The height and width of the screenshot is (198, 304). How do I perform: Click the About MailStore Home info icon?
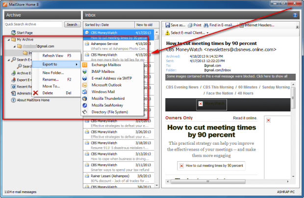[x=13, y=100]
